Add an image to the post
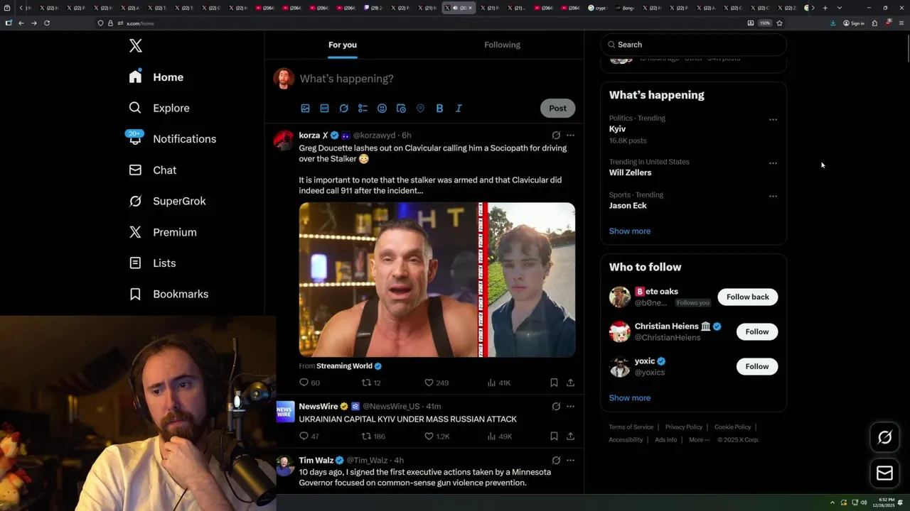 click(305, 109)
